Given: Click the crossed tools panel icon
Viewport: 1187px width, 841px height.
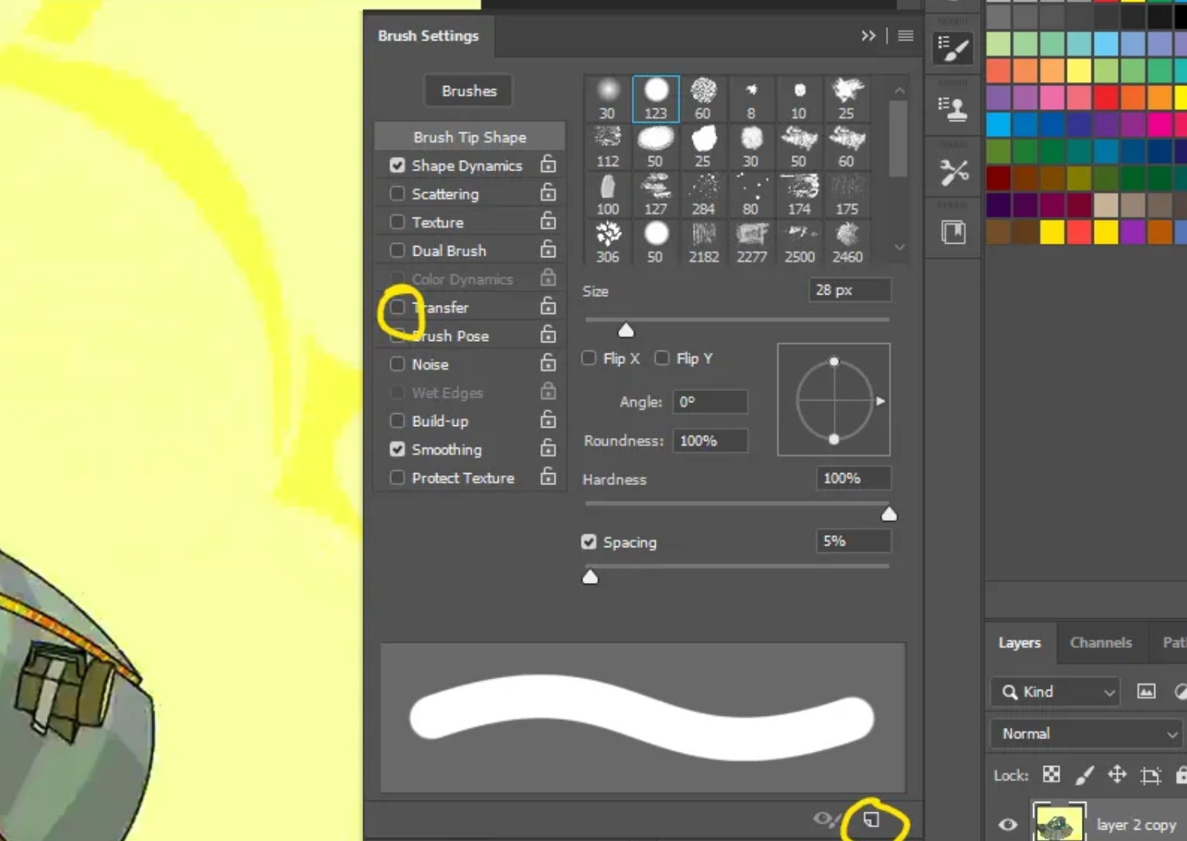Looking at the screenshot, I should click(953, 172).
